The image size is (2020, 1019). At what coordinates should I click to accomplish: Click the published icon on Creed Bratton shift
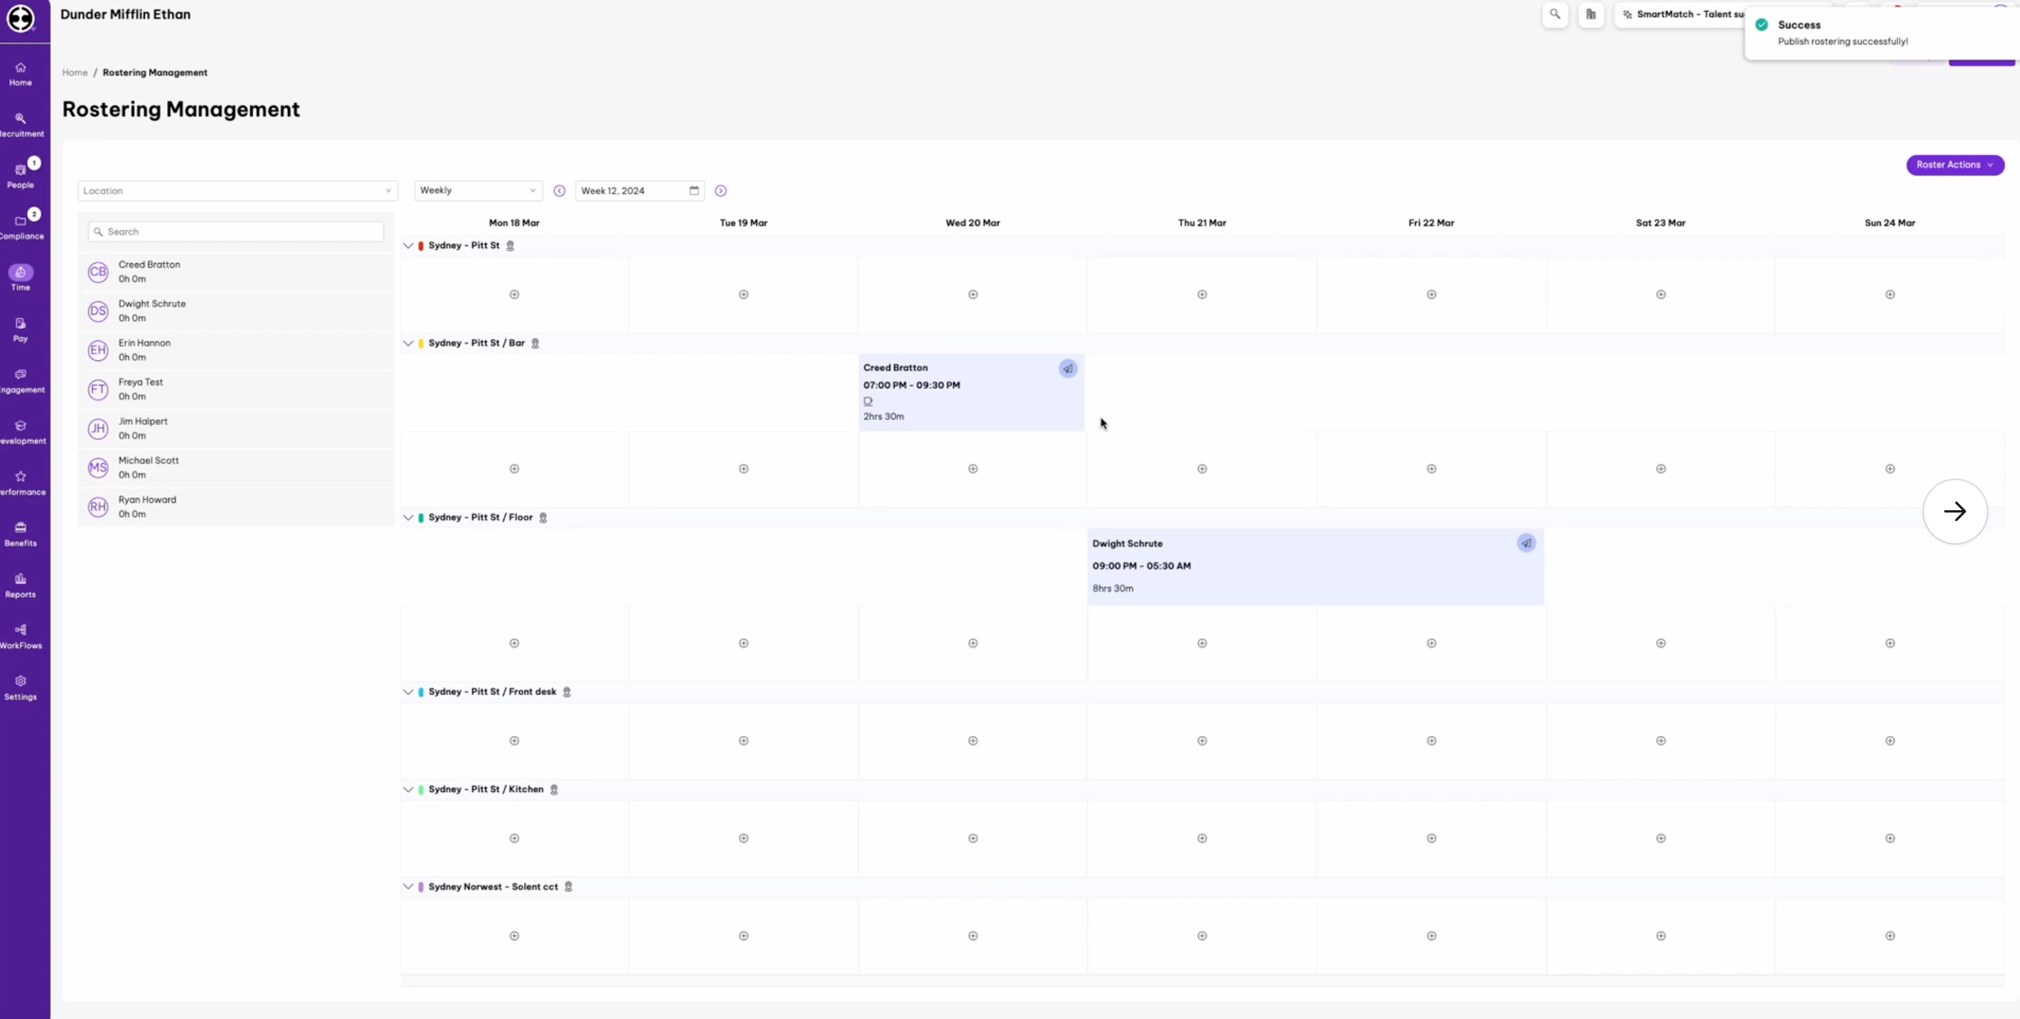coord(1067,368)
